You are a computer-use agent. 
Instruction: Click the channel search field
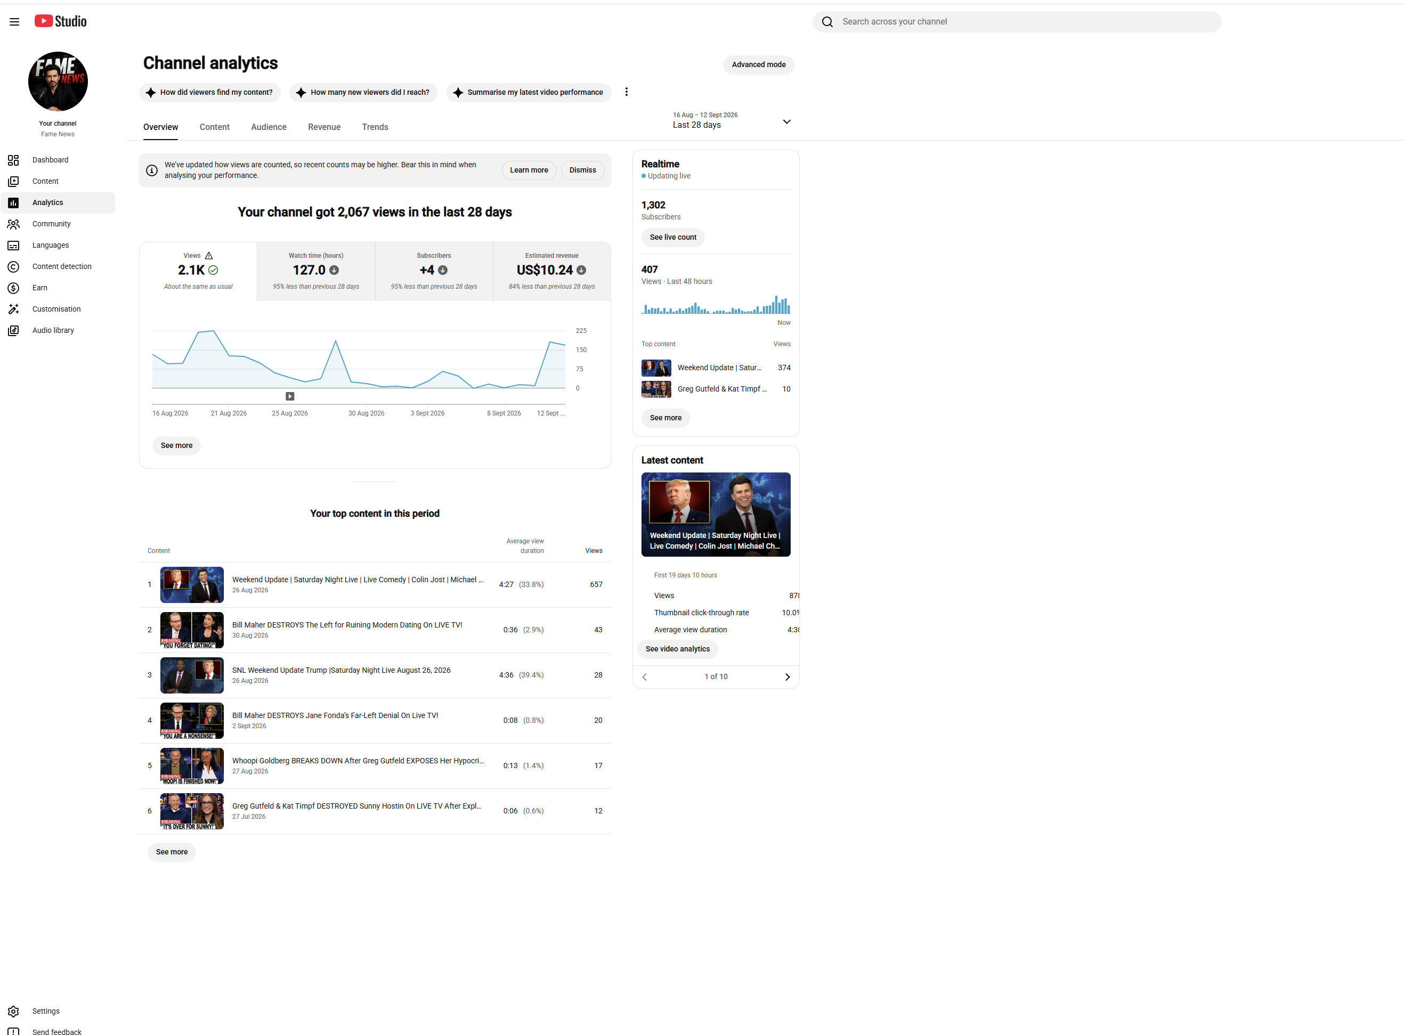click(x=1017, y=22)
